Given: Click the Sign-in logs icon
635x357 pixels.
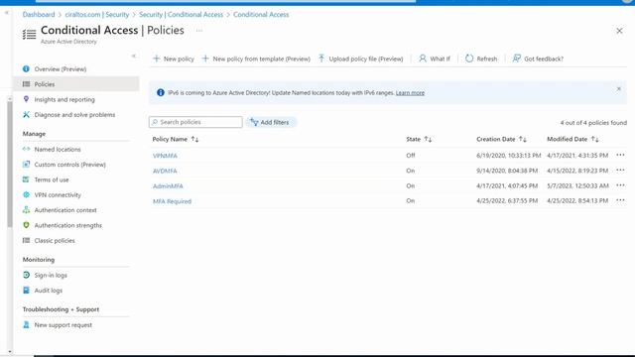Looking at the screenshot, I should tap(27, 275).
